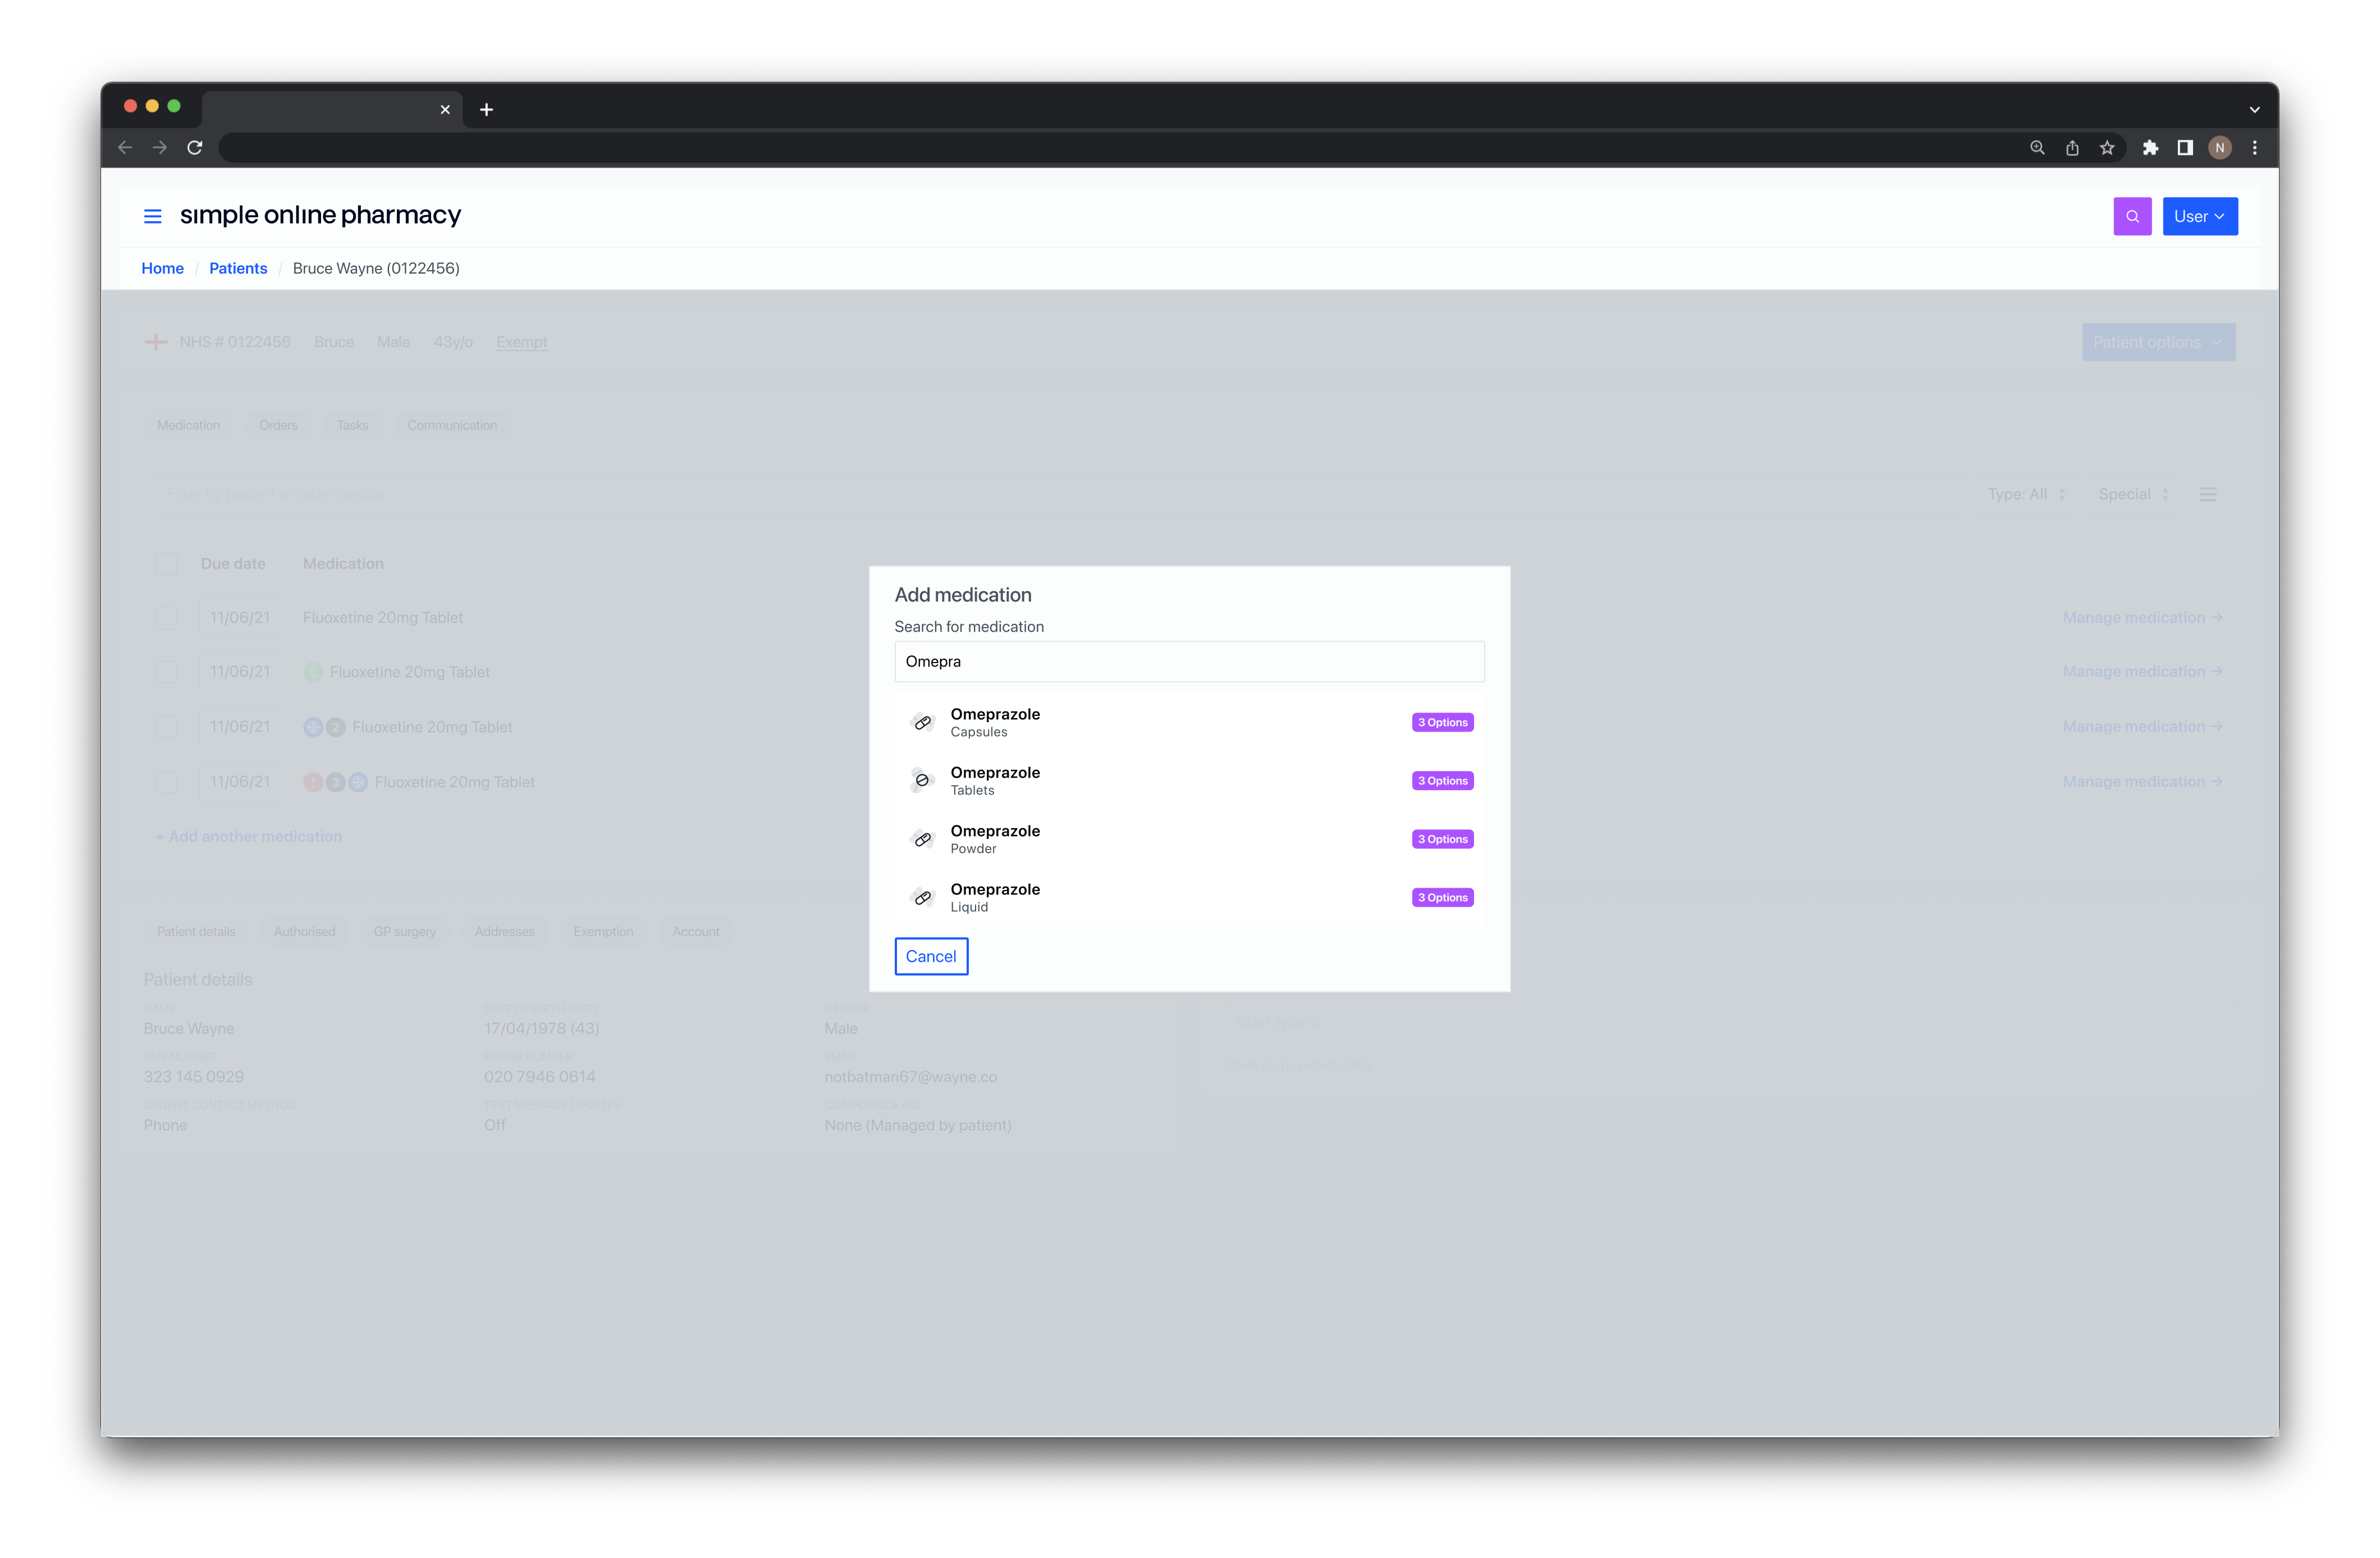
Task: Go to the Patients breadcrumb link
Action: point(238,268)
